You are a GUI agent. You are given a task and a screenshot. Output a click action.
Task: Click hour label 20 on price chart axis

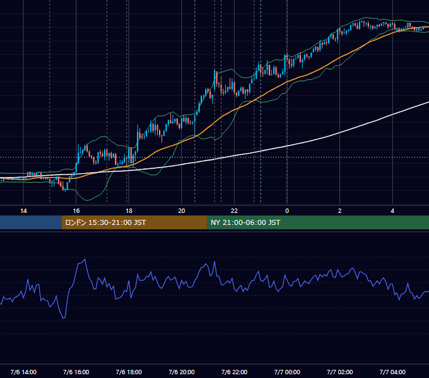pos(182,211)
